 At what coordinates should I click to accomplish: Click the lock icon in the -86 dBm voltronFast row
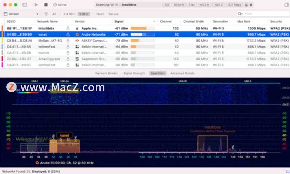point(68,65)
